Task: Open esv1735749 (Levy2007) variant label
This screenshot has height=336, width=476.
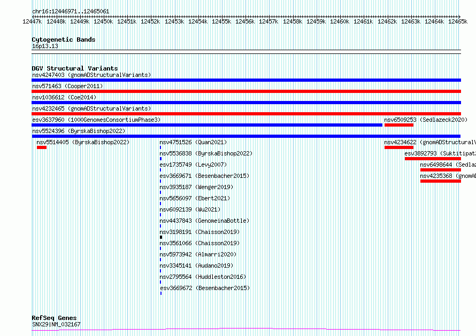Action: (193, 165)
